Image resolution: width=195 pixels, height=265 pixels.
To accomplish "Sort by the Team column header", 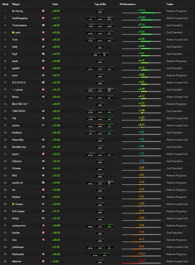I will [170, 4].
